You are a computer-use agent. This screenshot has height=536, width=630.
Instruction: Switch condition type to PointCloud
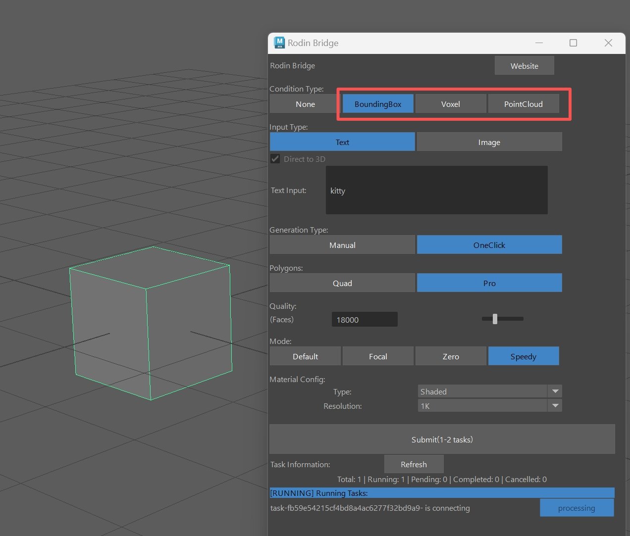(524, 104)
